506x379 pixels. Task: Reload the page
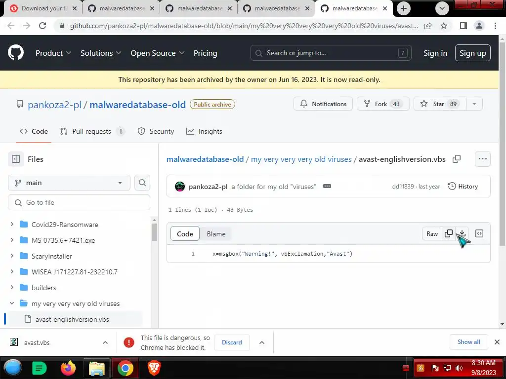point(42,26)
